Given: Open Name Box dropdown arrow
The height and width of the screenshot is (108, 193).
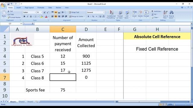Looking at the screenshot, I should (x=21, y=24).
